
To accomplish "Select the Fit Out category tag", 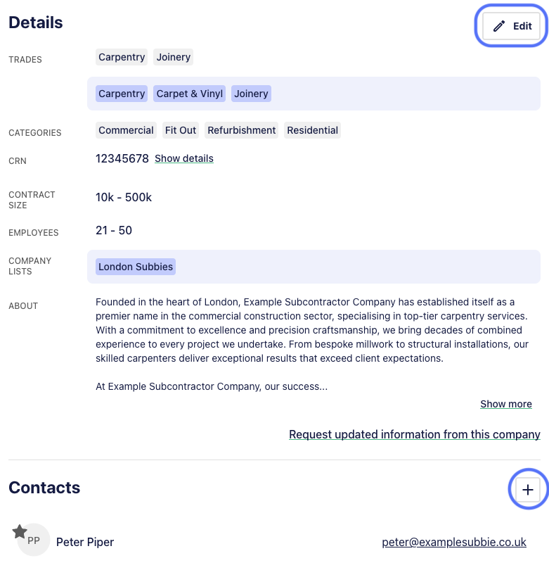I will (x=181, y=130).
